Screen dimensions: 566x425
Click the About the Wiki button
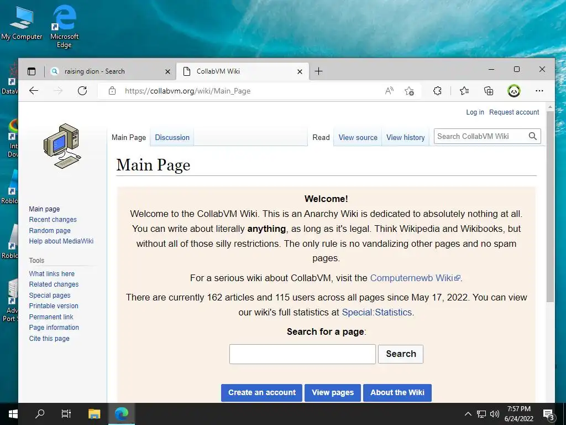point(397,392)
